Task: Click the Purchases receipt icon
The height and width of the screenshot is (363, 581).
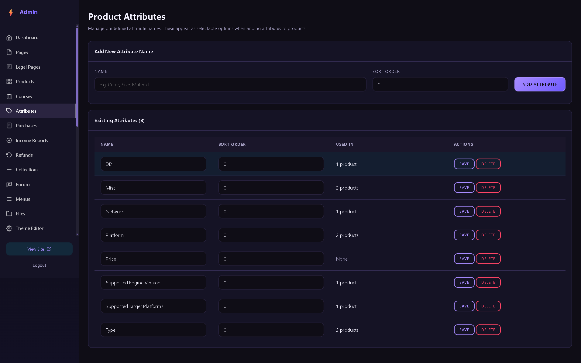Action: (9, 125)
